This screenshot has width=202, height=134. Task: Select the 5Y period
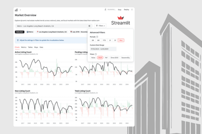pos(115,40)
